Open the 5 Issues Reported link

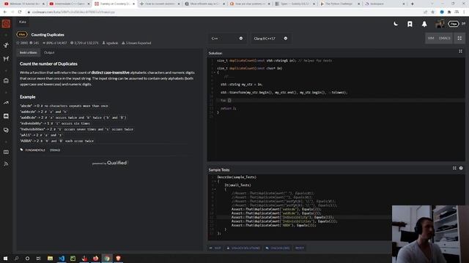pyautogui.click(x=136, y=43)
